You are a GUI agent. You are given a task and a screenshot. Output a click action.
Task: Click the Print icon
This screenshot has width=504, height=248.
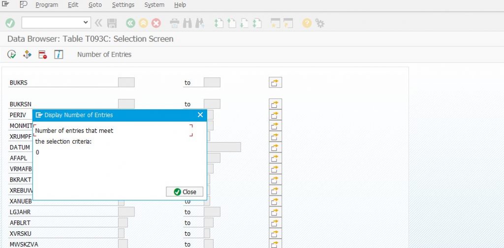coord(174,23)
